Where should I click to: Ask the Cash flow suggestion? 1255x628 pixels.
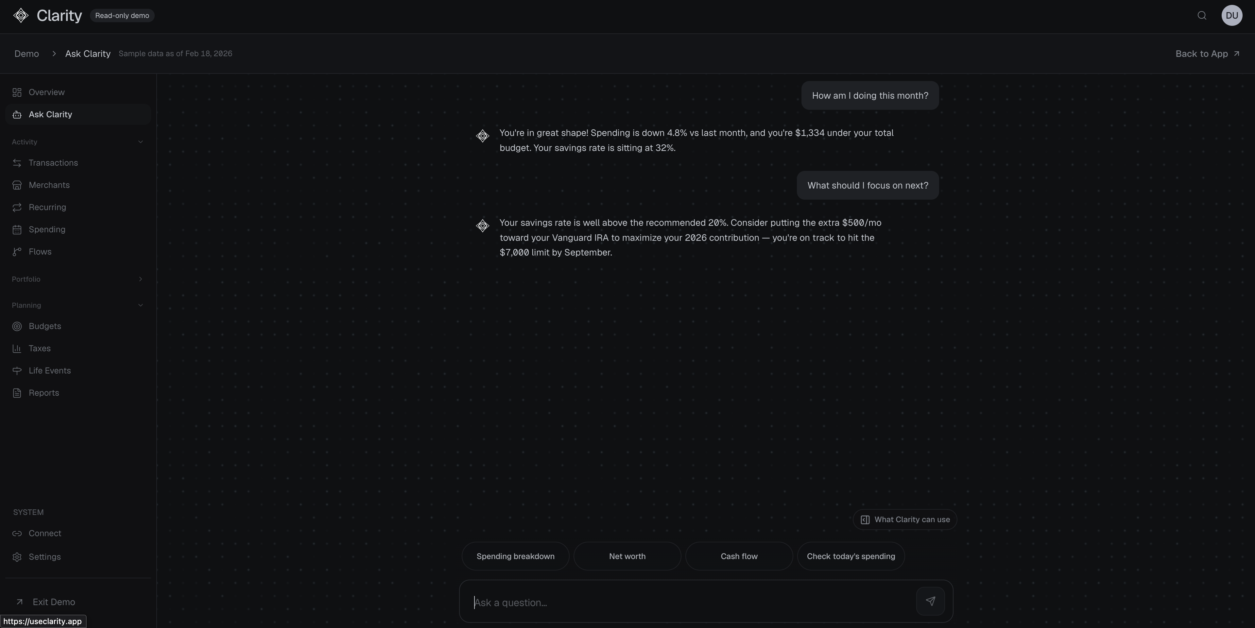[739, 556]
